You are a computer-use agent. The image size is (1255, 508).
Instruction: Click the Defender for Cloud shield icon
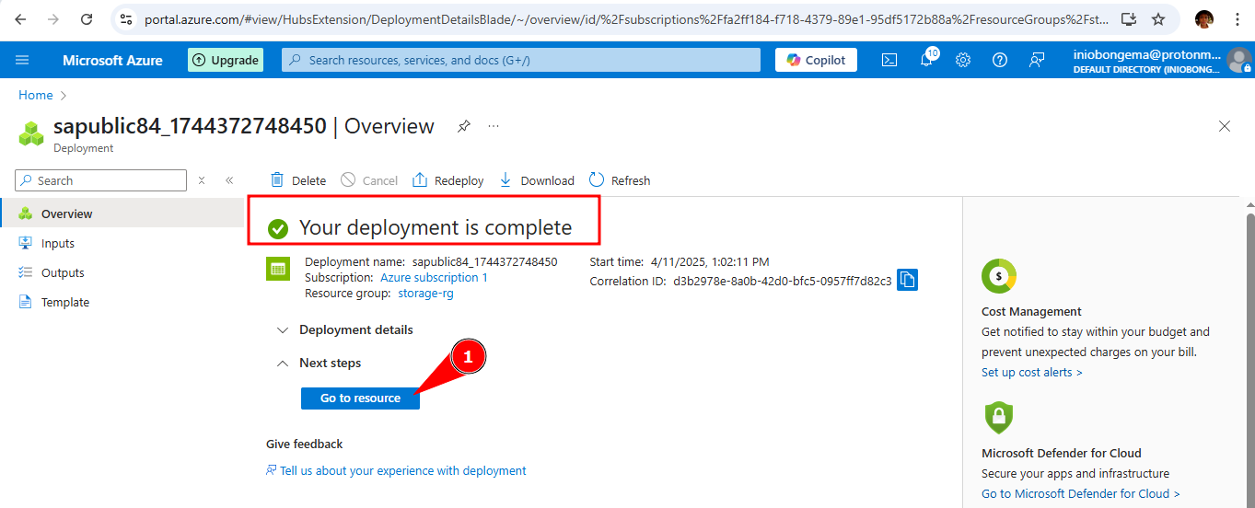click(x=999, y=418)
